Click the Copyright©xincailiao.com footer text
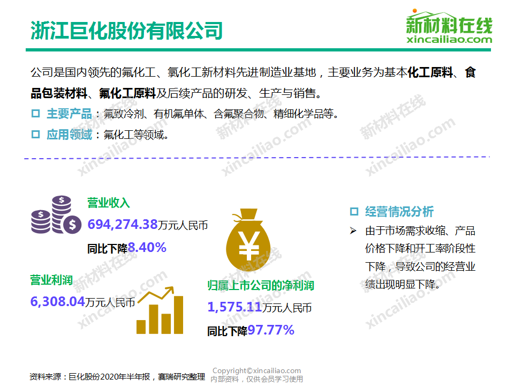This screenshot has width=514, height=386. (x=256, y=370)
